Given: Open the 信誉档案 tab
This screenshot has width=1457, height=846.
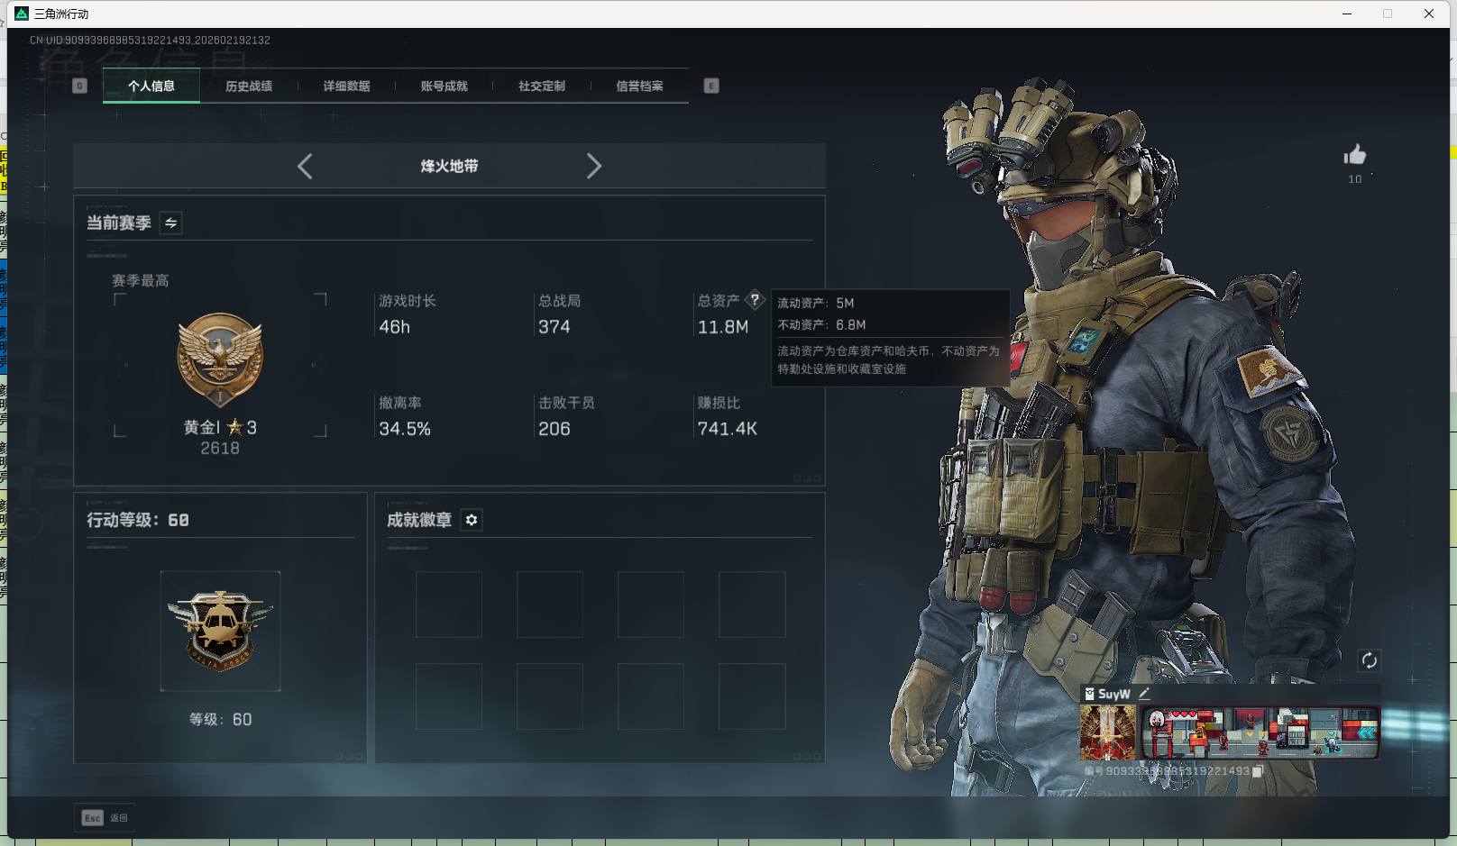Looking at the screenshot, I should (639, 86).
